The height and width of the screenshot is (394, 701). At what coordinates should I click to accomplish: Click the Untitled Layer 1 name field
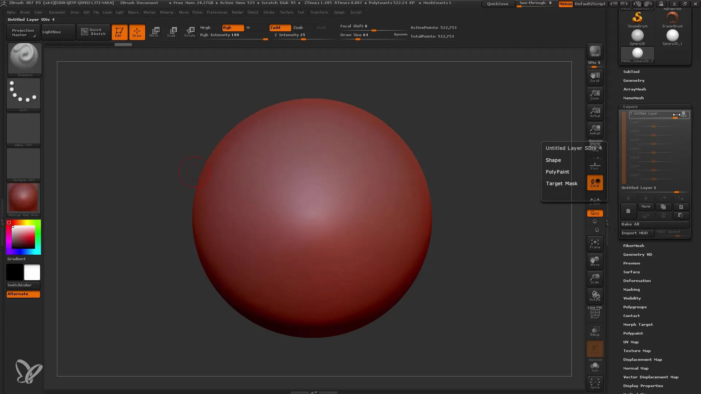click(639, 188)
